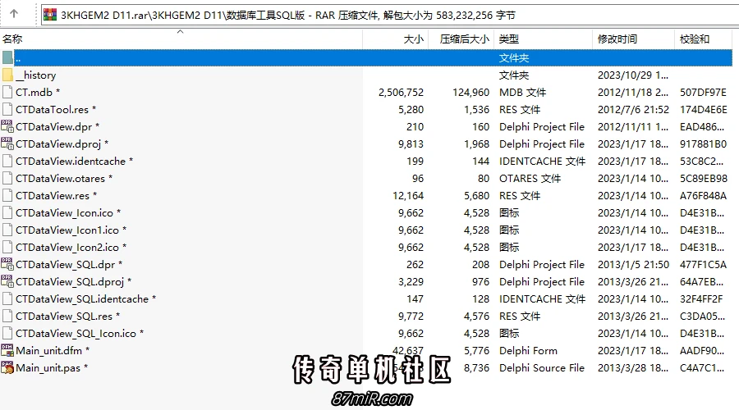Select the CTDataView_SQL.res file icon
The height and width of the screenshot is (410, 739).
7,317
